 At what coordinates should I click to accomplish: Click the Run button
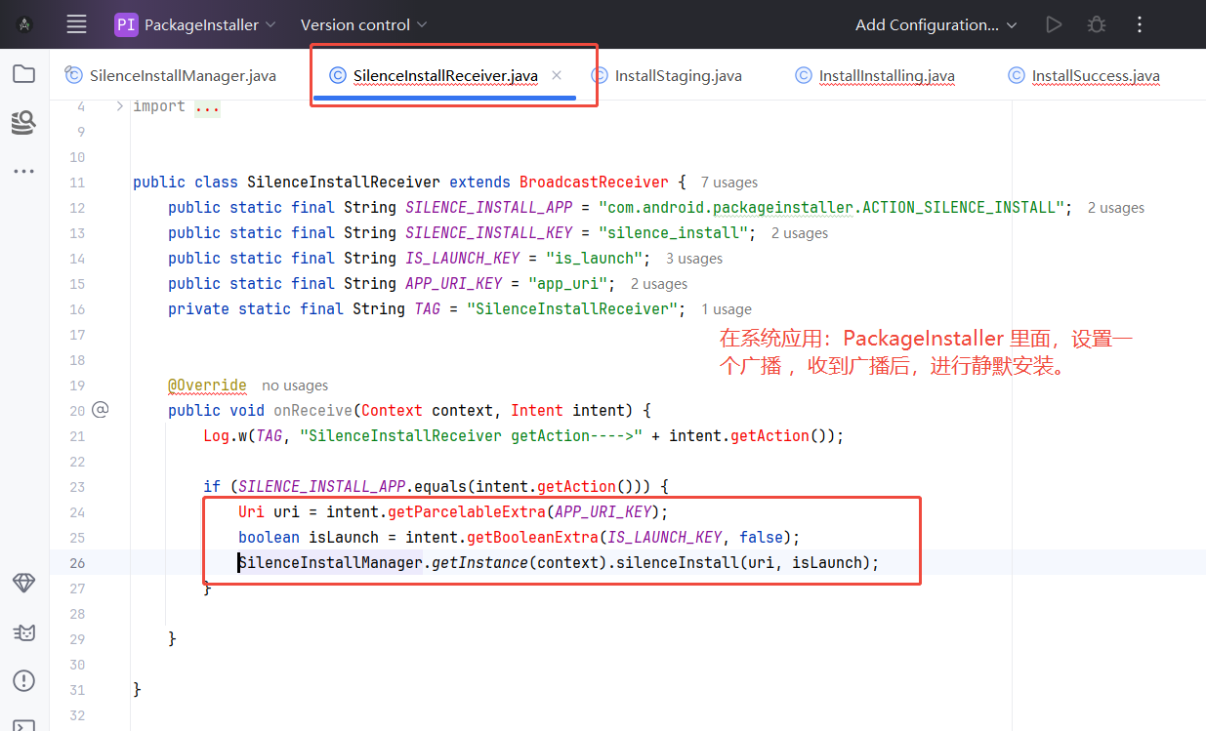click(1054, 24)
